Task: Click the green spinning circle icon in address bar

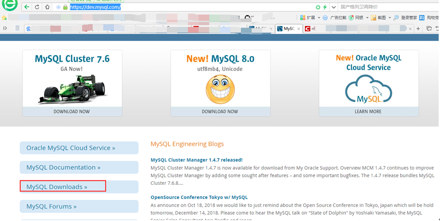Action: (x=318, y=7)
